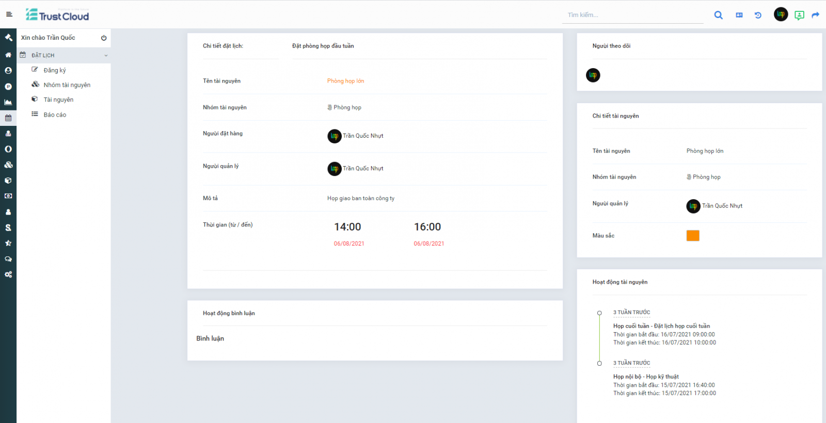Open Nhóm tài nguyên menu item
Image resolution: width=826 pixels, height=423 pixels.
67,85
